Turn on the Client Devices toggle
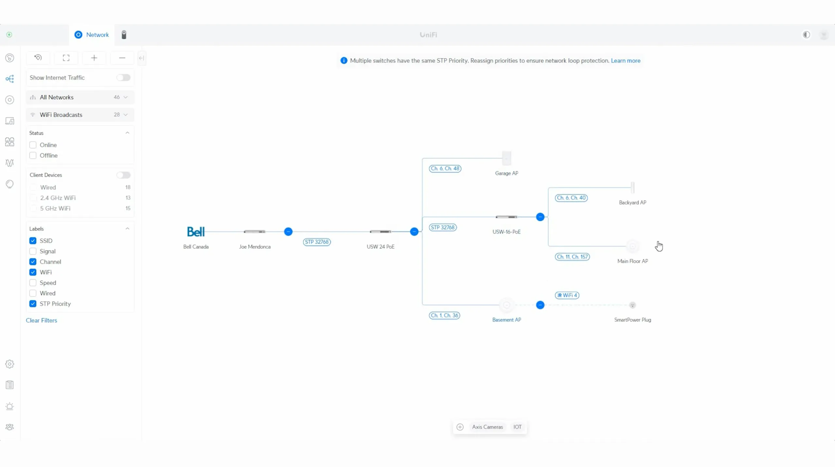The height and width of the screenshot is (467, 835). pos(123,175)
